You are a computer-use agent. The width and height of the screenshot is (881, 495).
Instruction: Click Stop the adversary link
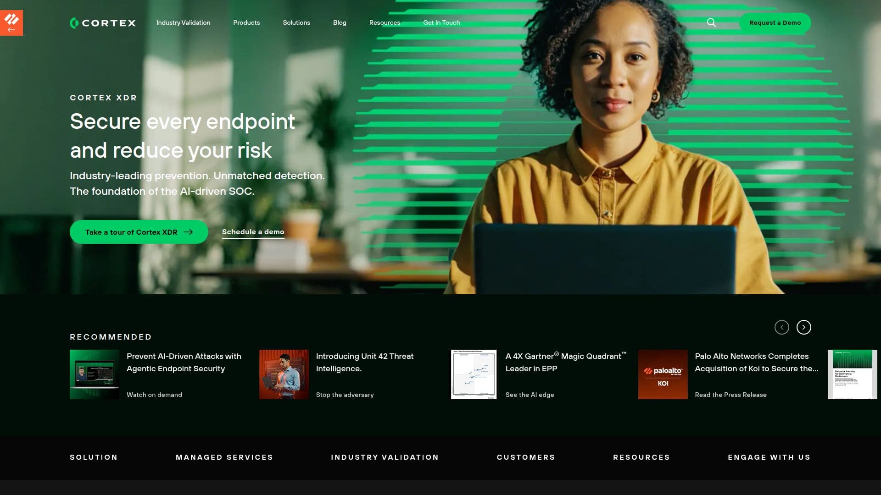345,395
